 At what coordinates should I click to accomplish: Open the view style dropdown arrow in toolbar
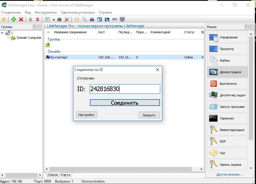[x=54, y=20]
